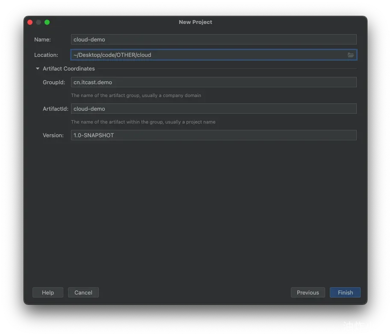Image resolution: width=391 pixels, height=336 pixels.
Task: Click the 'Name:' label
Action: tap(42, 39)
